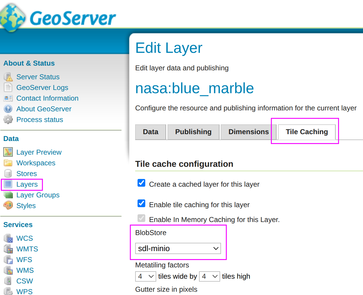Click the Tile cache configuration heading
Screen dimensions: 363x295
(184, 164)
